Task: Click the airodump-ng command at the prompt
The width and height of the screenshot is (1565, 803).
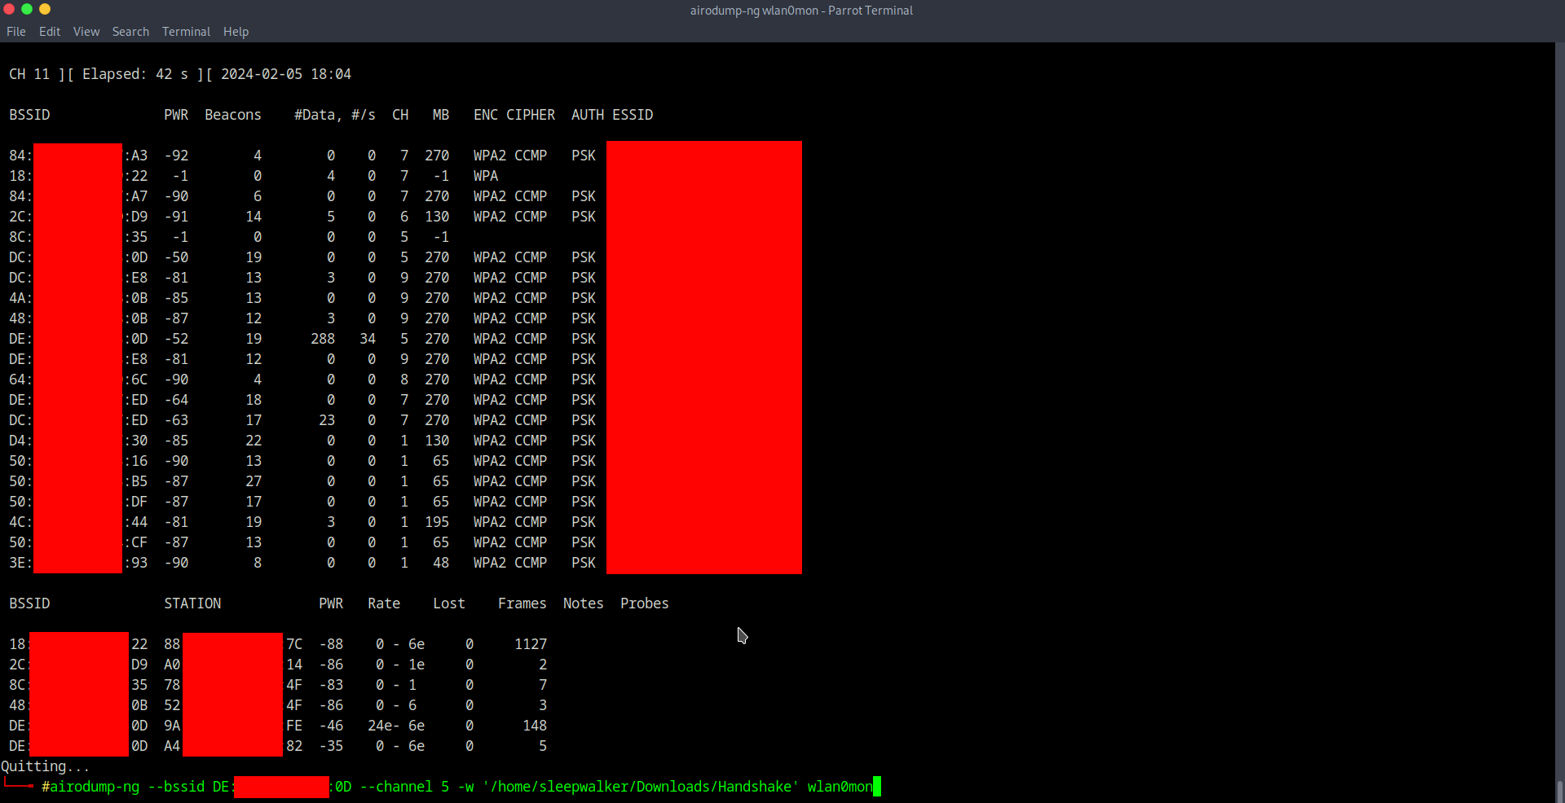Action: pos(95,787)
